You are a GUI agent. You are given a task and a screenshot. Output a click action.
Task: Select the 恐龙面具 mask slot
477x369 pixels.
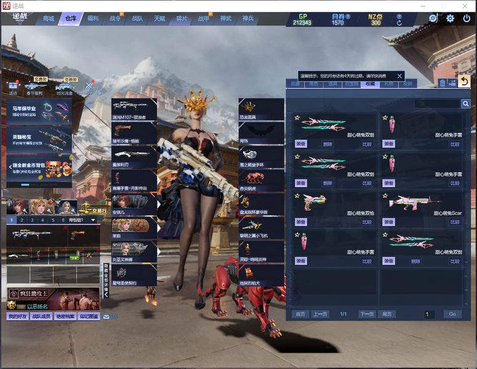pyautogui.click(x=262, y=109)
